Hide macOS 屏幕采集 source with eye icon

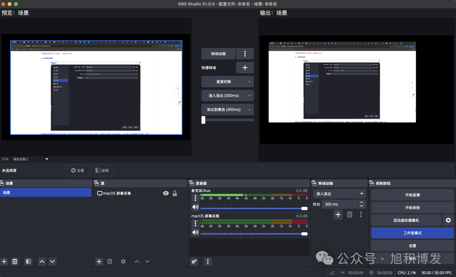tap(166, 194)
